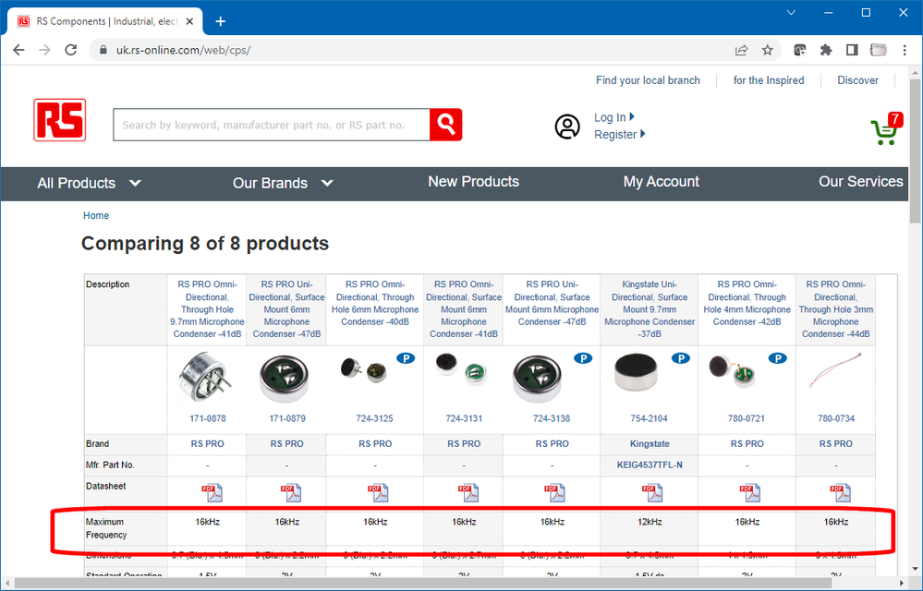Open the Our Services menu
The image size is (923, 591).
pyautogui.click(x=860, y=182)
